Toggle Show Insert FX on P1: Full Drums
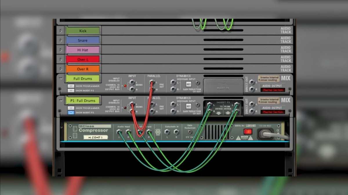 tap(71, 112)
